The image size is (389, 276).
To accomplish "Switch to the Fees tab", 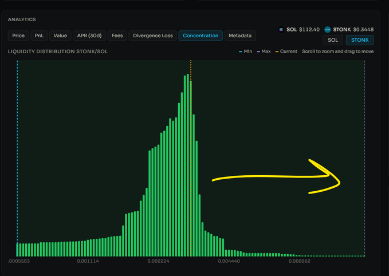I will click(117, 36).
